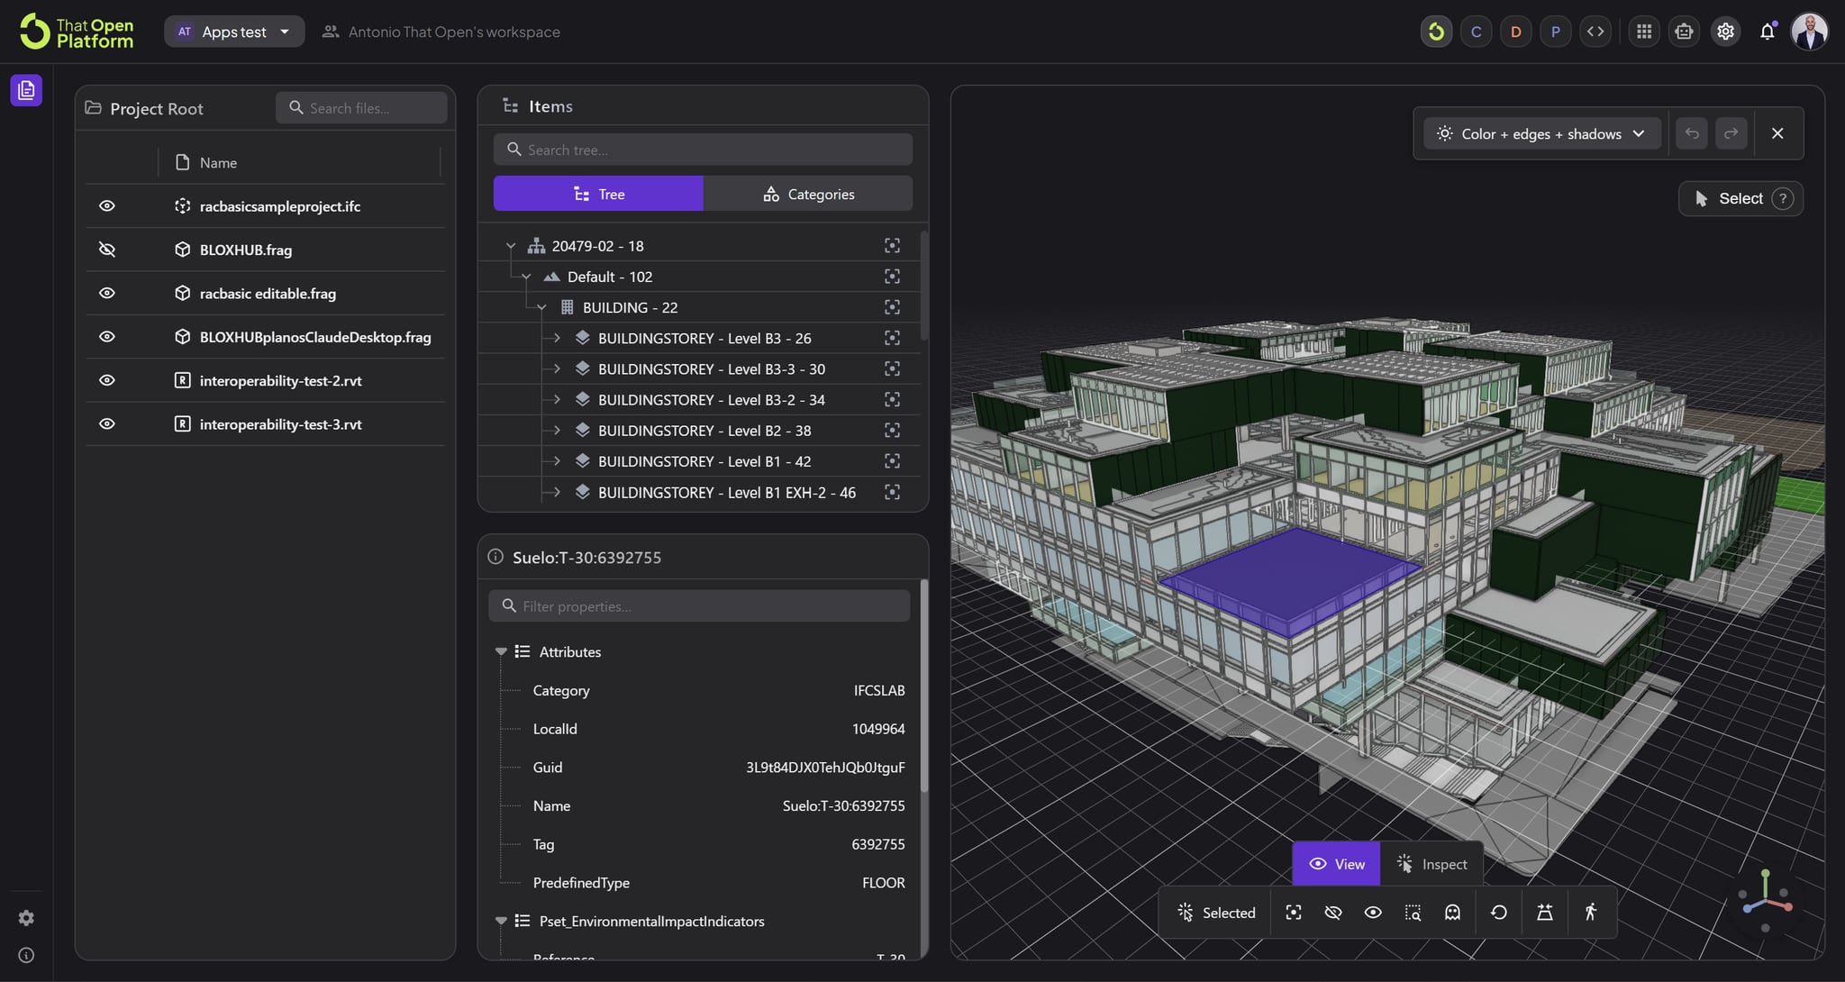Click the code brackets icon in top bar
The image size is (1845, 982).
click(x=1595, y=32)
